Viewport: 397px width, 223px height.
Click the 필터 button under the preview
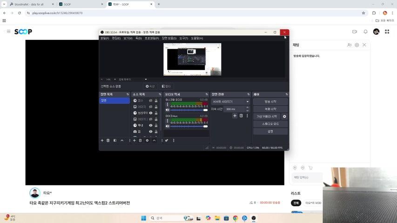click(x=166, y=86)
